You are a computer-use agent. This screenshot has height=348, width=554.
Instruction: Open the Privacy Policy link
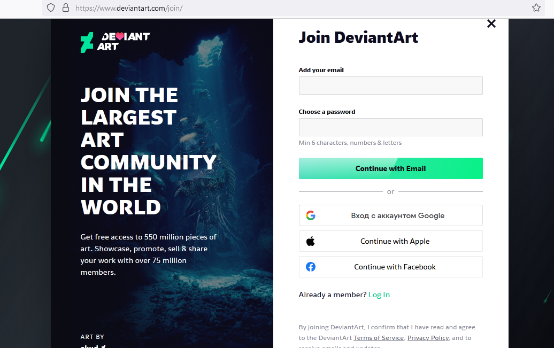tap(428, 338)
